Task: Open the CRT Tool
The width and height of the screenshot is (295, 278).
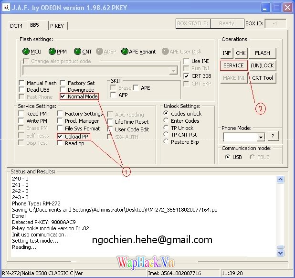Action: [263, 78]
